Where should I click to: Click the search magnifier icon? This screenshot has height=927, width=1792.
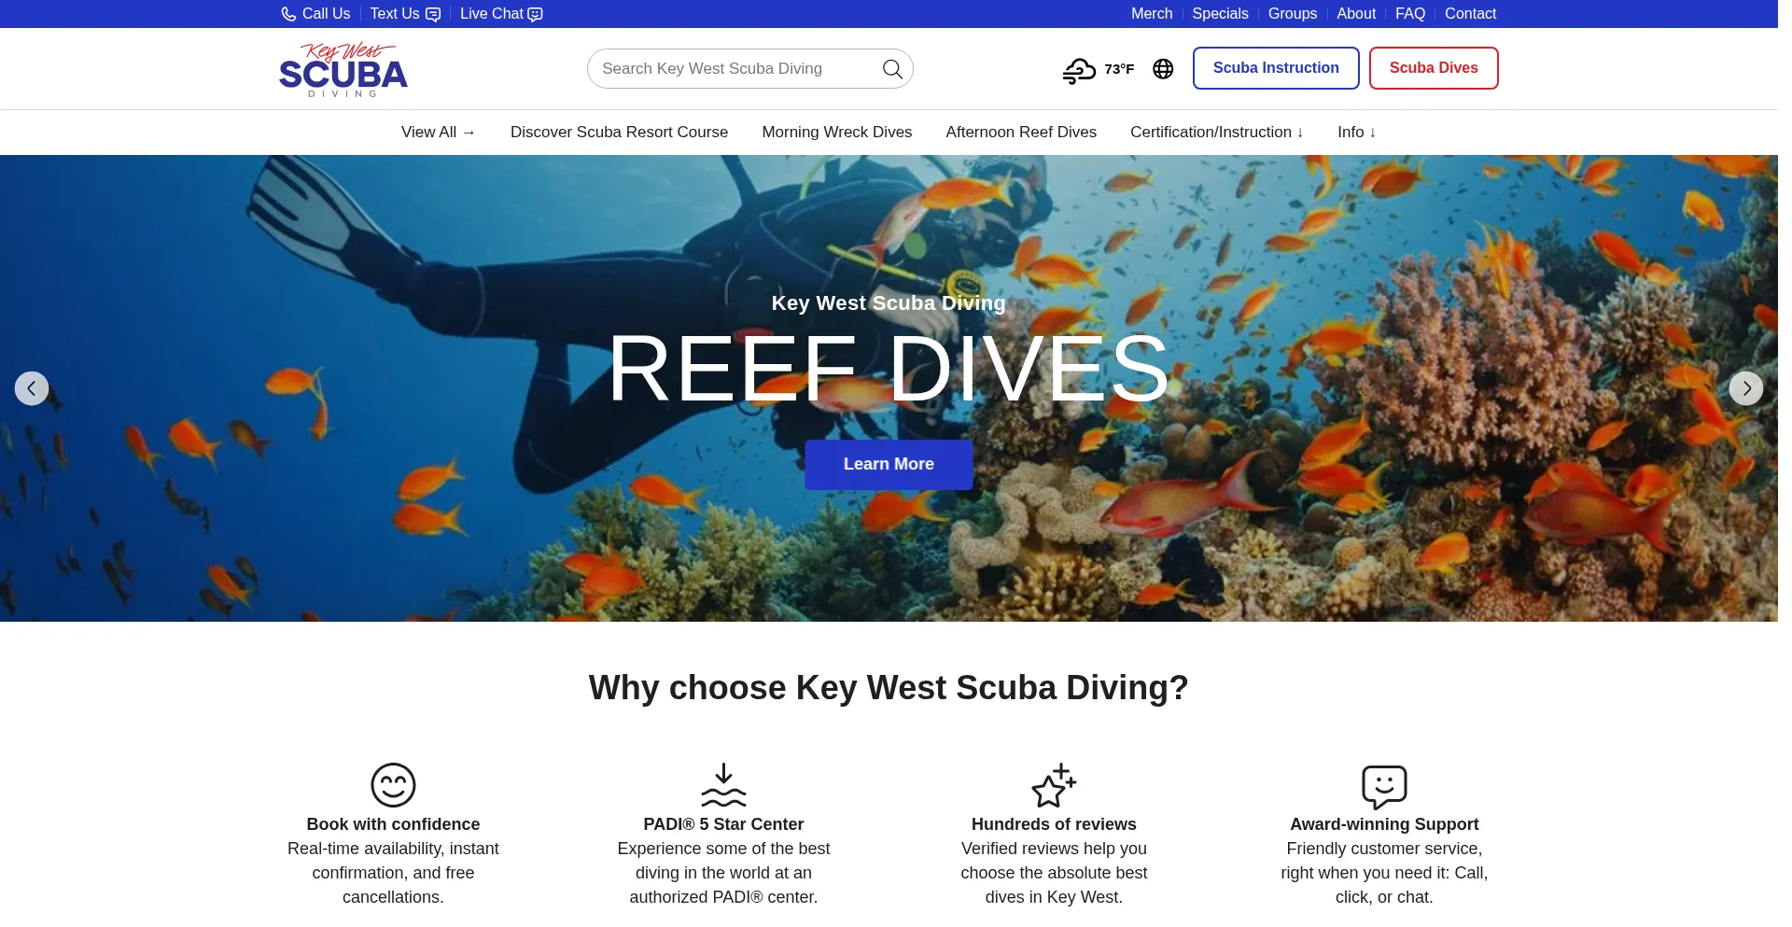click(x=891, y=68)
